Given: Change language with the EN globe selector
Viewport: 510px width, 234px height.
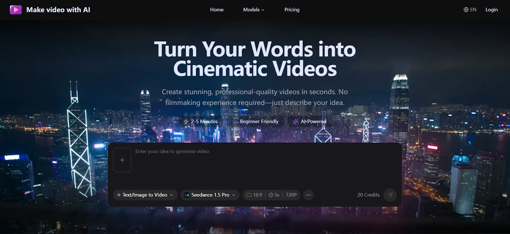Looking at the screenshot, I should pos(470,10).
